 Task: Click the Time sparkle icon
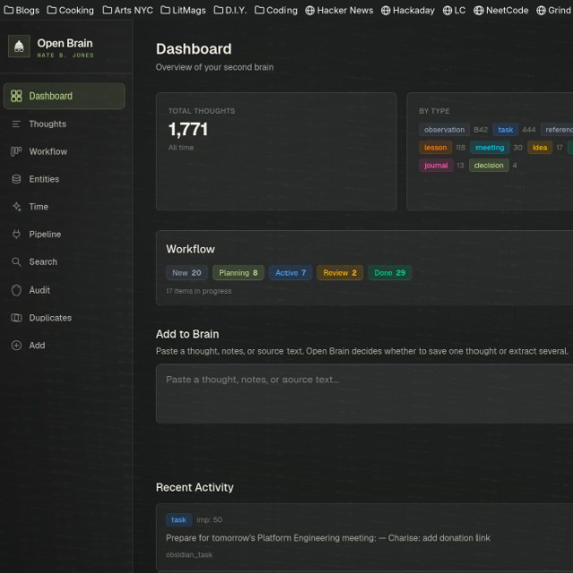16,207
